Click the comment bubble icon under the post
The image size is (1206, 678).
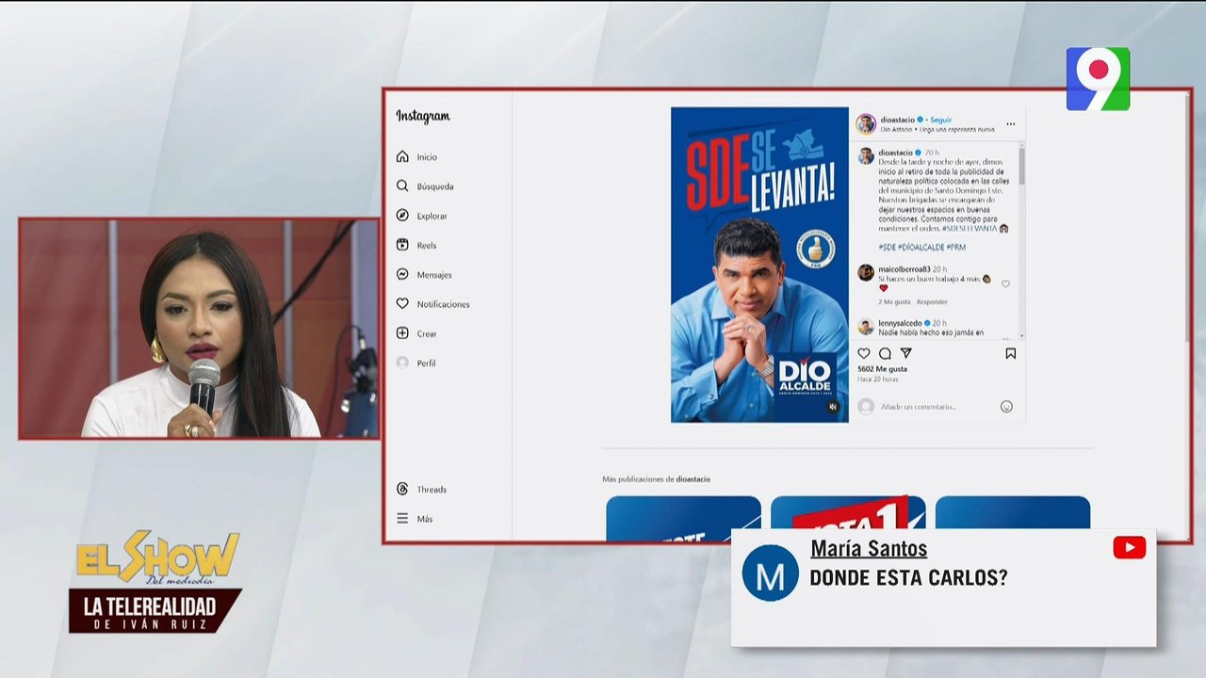(x=885, y=353)
